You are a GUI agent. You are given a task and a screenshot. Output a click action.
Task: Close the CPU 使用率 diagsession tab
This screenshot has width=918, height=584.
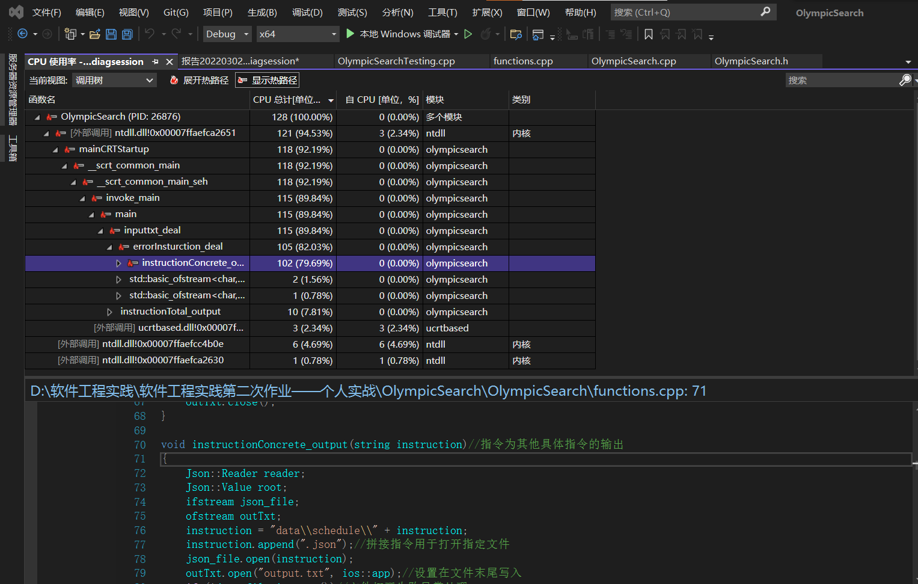(x=170, y=61)
